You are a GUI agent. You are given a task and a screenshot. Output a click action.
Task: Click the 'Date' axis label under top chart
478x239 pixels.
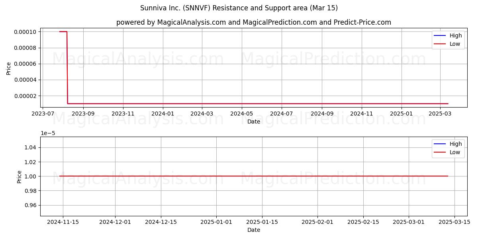254,121
